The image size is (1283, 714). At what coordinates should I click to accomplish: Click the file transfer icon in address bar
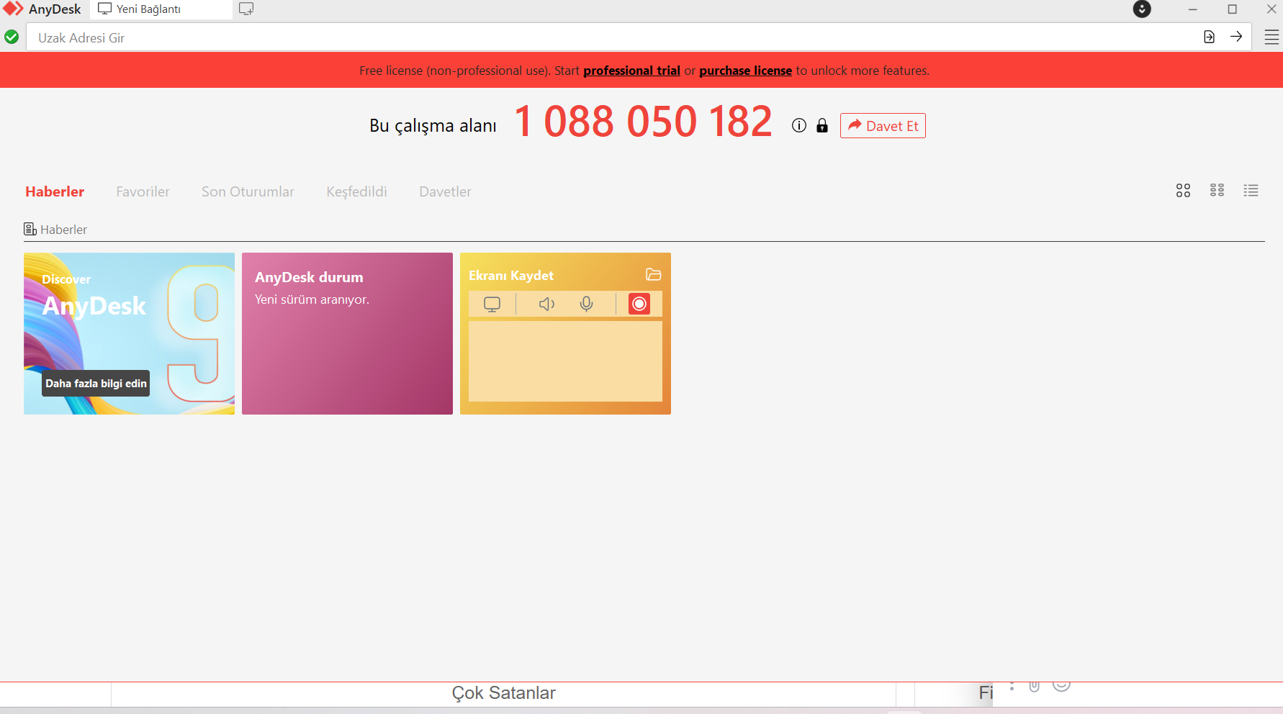click(1210, 37)
